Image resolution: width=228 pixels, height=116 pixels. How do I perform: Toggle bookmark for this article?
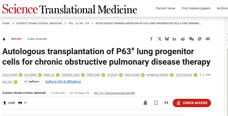156,103
